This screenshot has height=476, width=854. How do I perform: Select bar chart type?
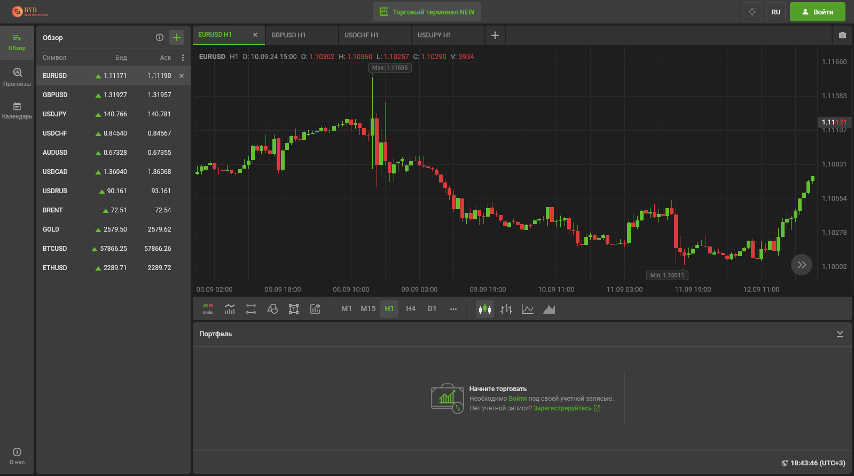(x=506, y=309)
